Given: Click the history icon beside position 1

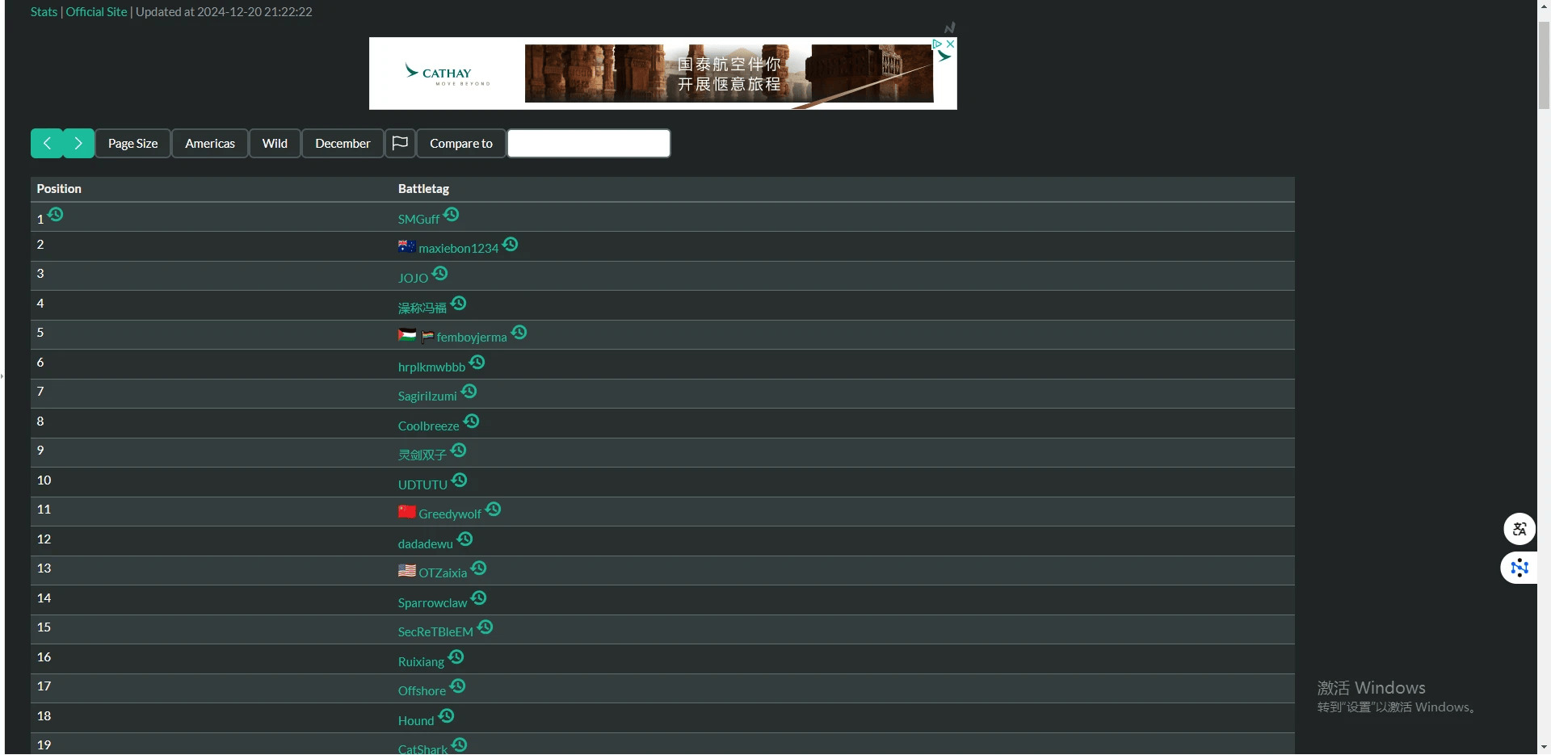Looking at the screenshot, I should [x=55, y=215].
